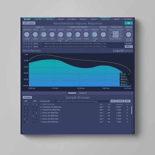The image size is (155, 155).
Task: Open the Splitmod tab
Action: point(72,19)
